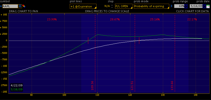Click the blue arrow before prob range

171,6
